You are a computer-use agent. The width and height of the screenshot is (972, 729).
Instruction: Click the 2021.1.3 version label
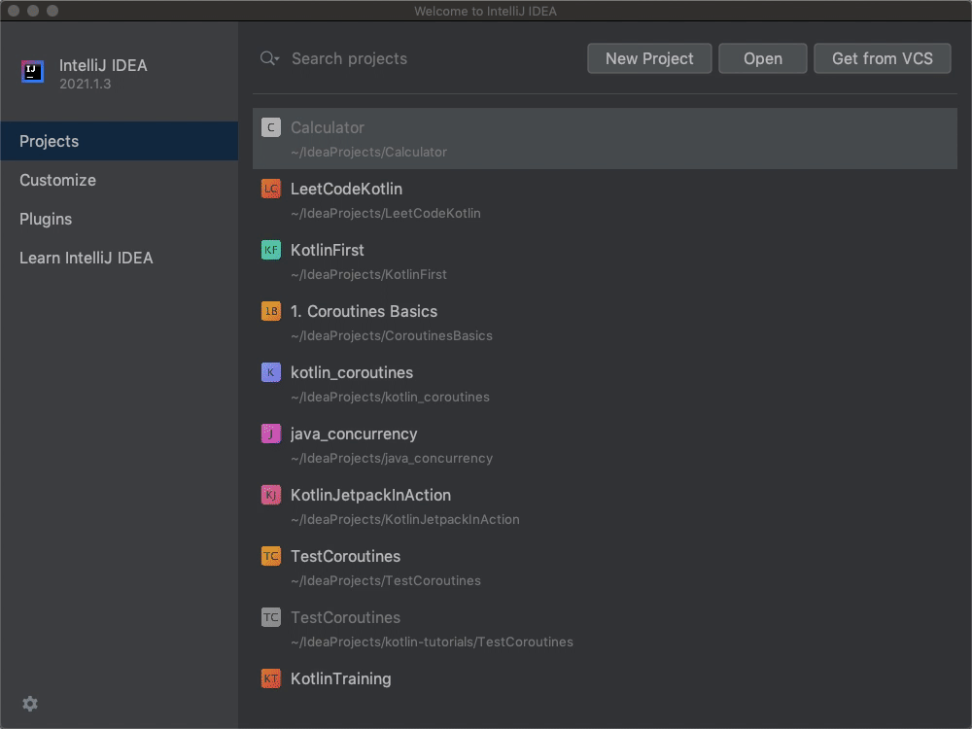(85, 85)
